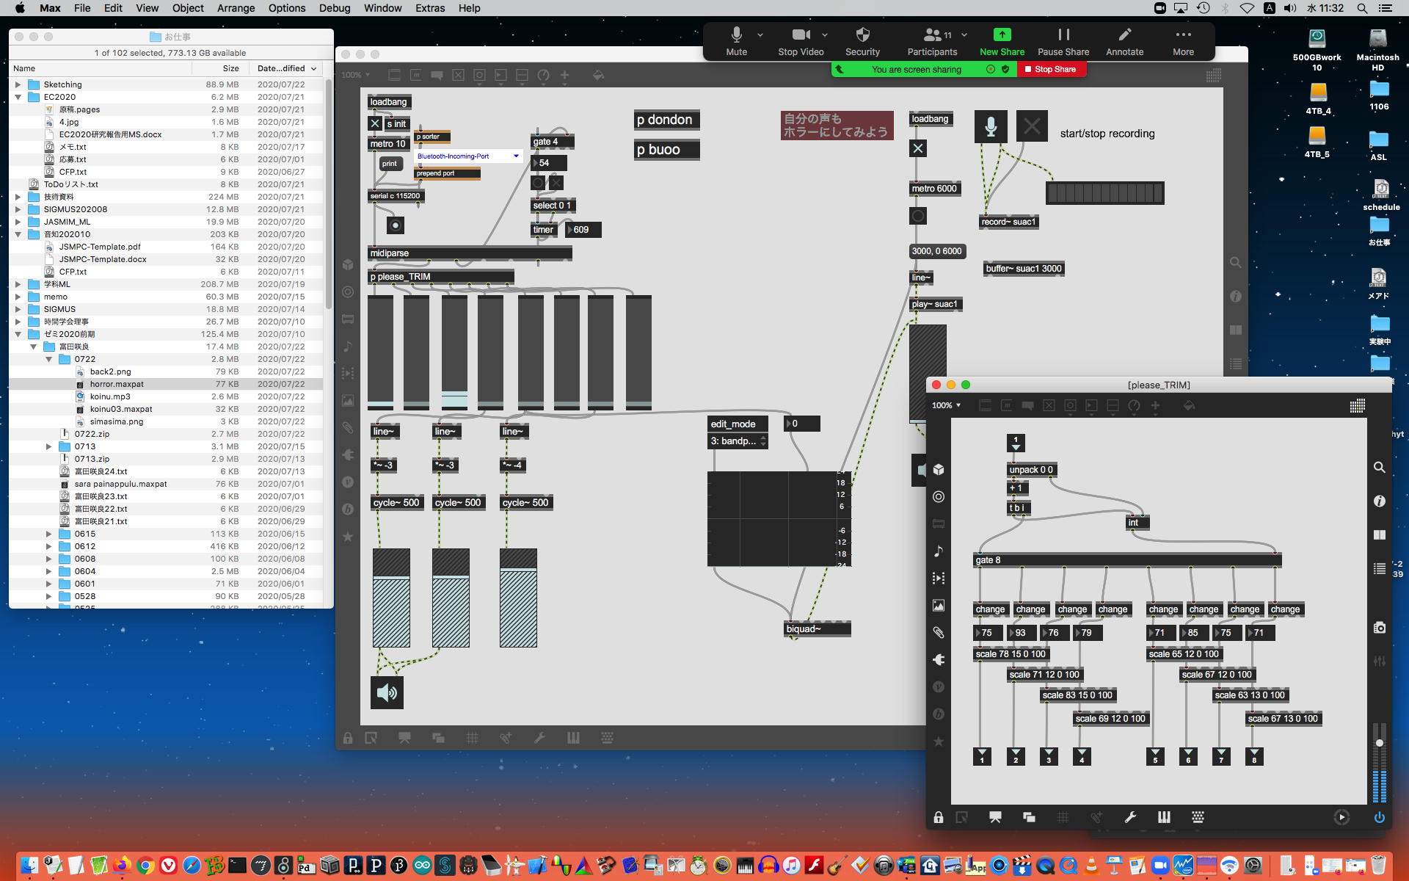Open the Extras menu
Image resolution: width=1409 pixels, height=881 pixels.
click(429, 8)
